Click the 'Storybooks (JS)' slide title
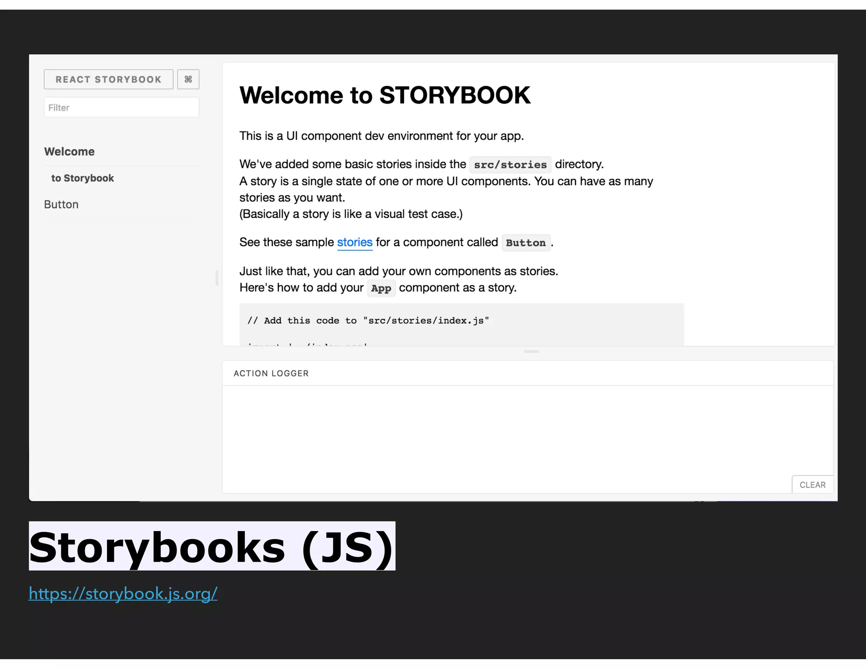 pos(212,546)
